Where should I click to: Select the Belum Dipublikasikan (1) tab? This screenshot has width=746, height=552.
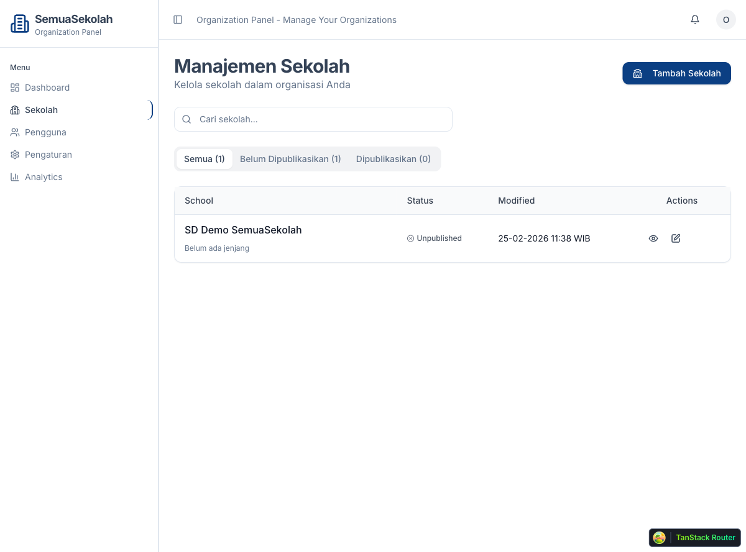pyautogui.click(x=290, y=159)
